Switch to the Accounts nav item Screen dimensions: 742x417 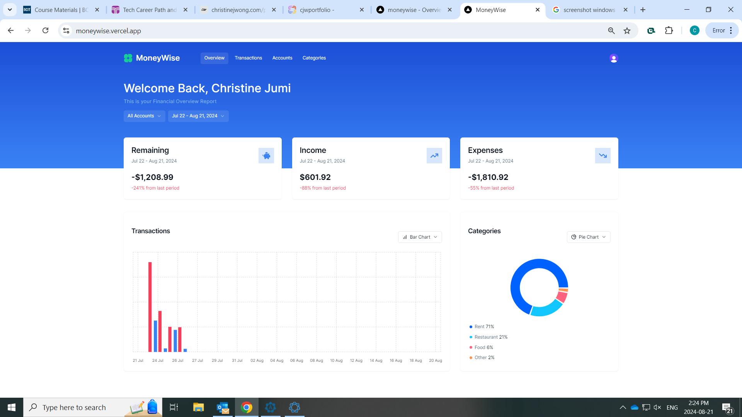[x=282, y=58]
